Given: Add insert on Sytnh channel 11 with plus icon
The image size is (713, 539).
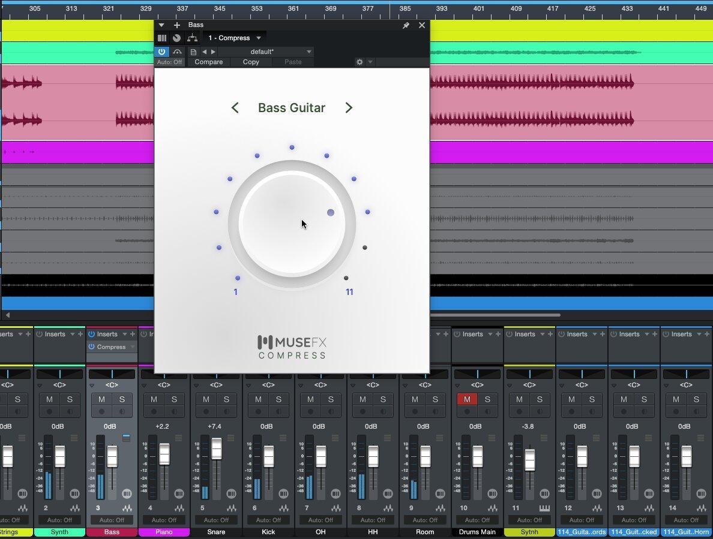Looking at the screenshot, I should pos(550,334).
